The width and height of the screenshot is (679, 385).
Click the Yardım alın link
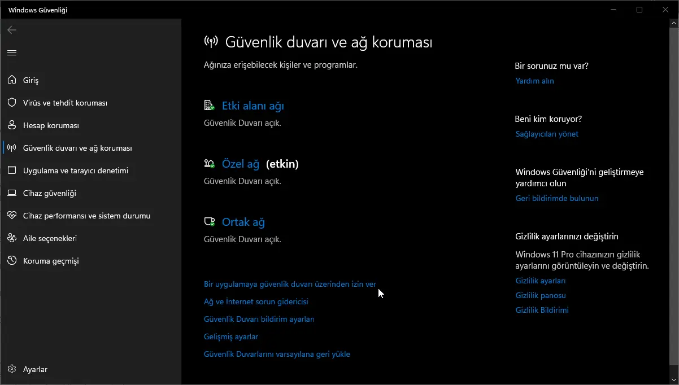click(534, 81)
